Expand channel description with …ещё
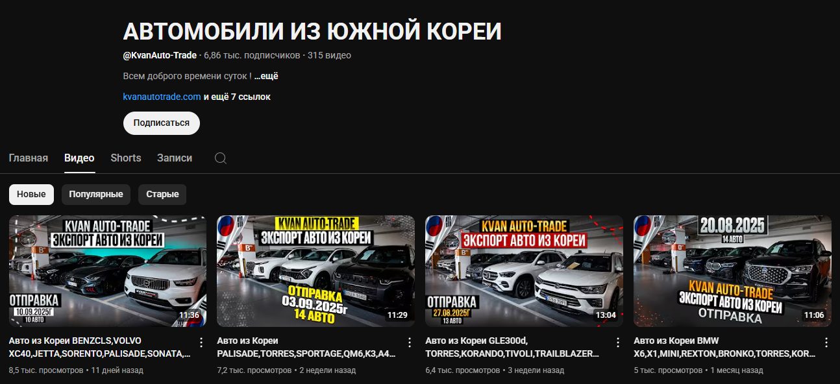The height and width of the screenshot is (384, 840). pyautogui.click(x=266, y=76)
